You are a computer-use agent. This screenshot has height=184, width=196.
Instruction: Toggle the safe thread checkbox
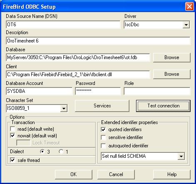[13, 160]
